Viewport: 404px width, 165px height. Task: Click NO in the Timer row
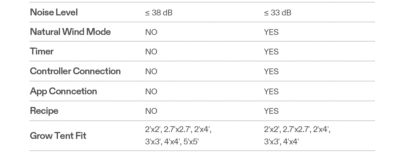point(151,52)
